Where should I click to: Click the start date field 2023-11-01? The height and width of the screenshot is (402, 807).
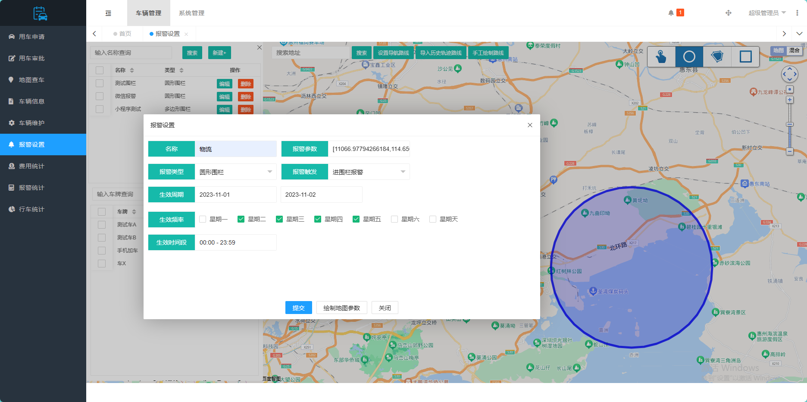coord(236,195)
